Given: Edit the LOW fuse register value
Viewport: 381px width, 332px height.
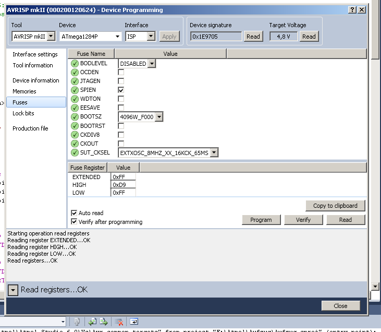Looking at the screenshot, I should click(x=123, y=193).
